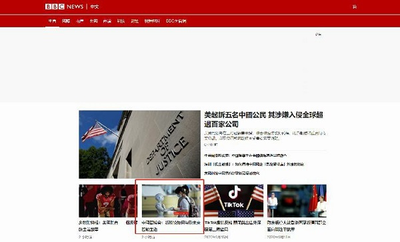Open headline under robot story image

pos(171,226)
